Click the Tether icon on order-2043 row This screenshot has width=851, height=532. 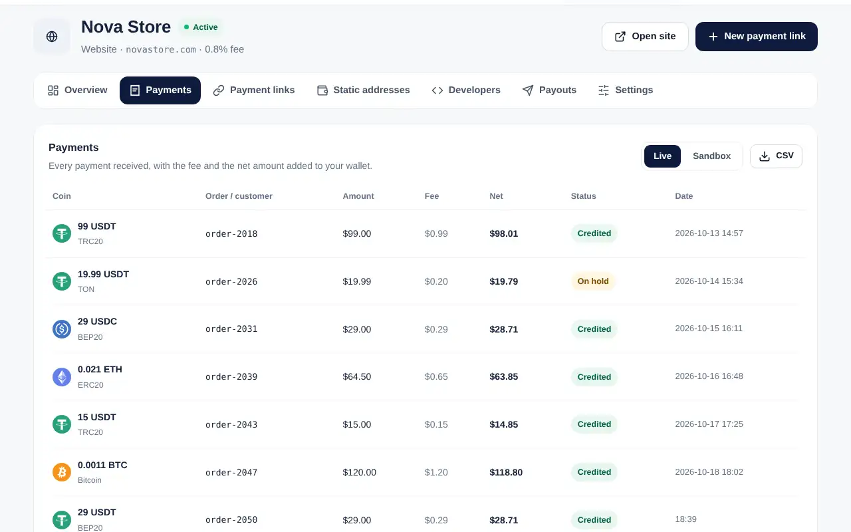[62, 424]
